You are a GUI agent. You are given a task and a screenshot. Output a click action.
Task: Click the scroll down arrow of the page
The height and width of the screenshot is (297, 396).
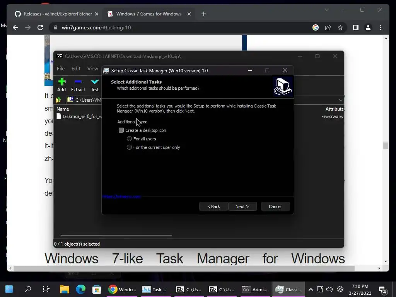point(386,261)
